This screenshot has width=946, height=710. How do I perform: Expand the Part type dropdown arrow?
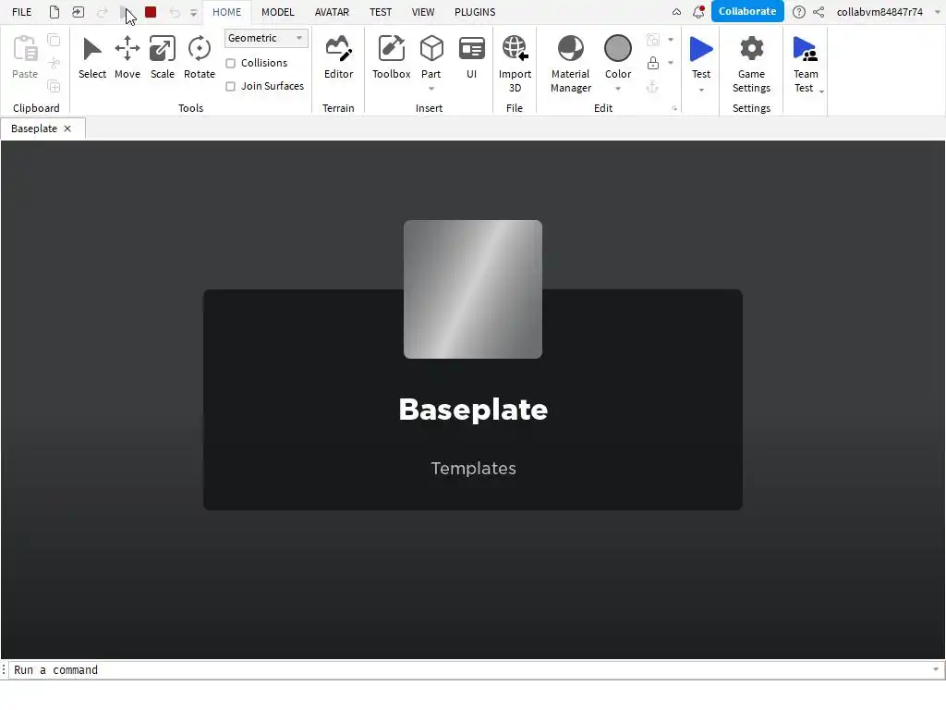[431, 90]
